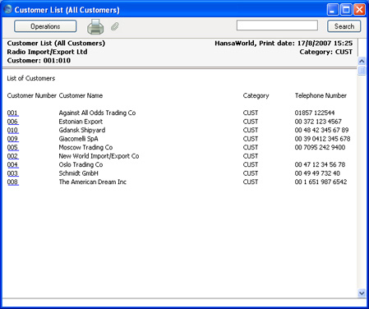Click the 'Customer Number' column header

click(x=31, y=95)
